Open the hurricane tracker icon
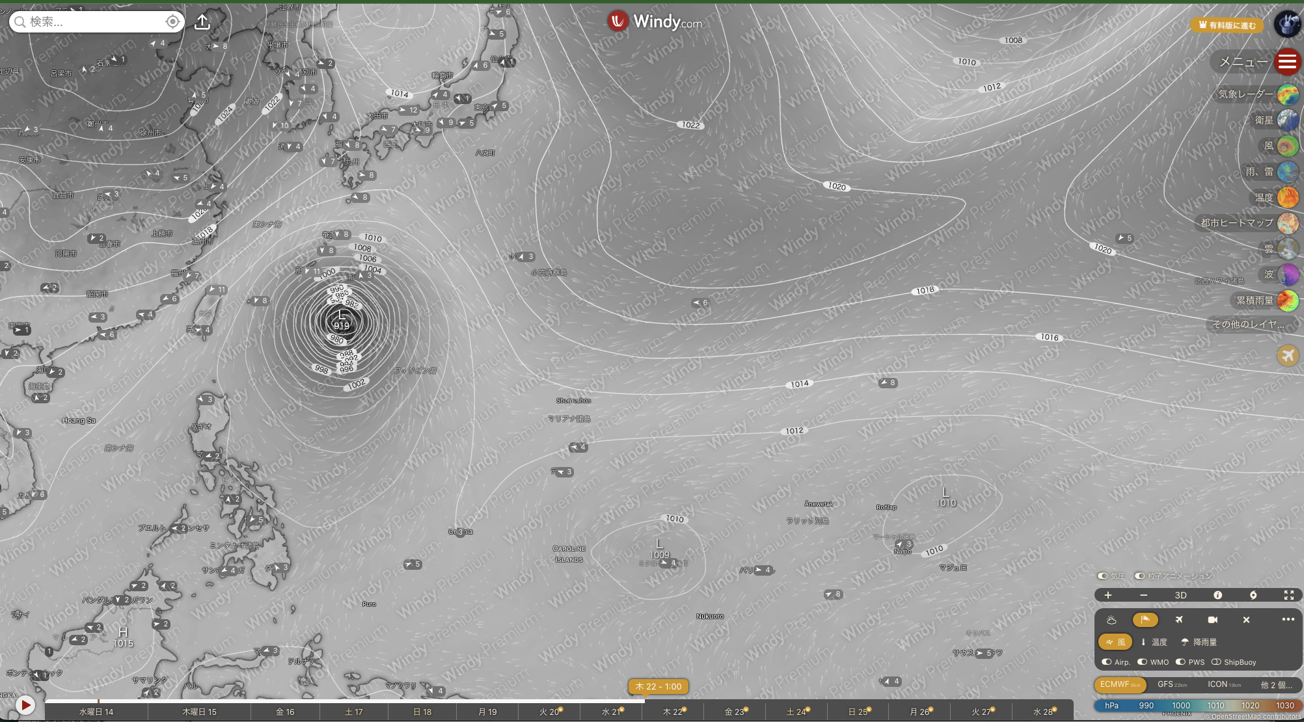This screenshot has width=1304, height=722. pos(1253,595)
